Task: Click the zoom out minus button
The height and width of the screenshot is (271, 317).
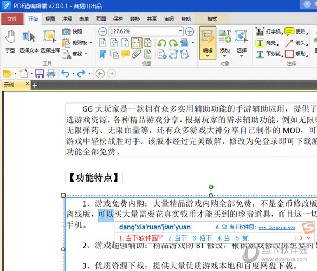Action: [102, 31]
